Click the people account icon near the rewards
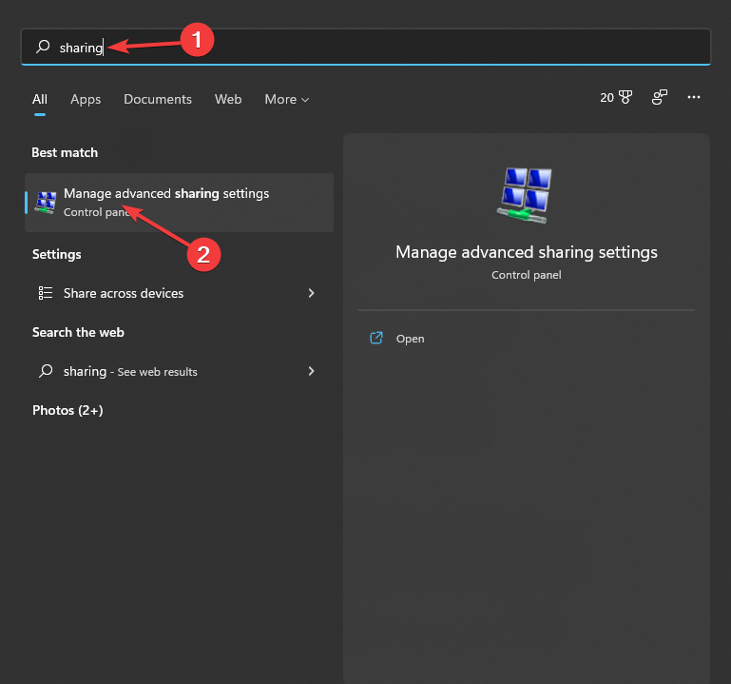The image size is (731, 684). point(659,97)
